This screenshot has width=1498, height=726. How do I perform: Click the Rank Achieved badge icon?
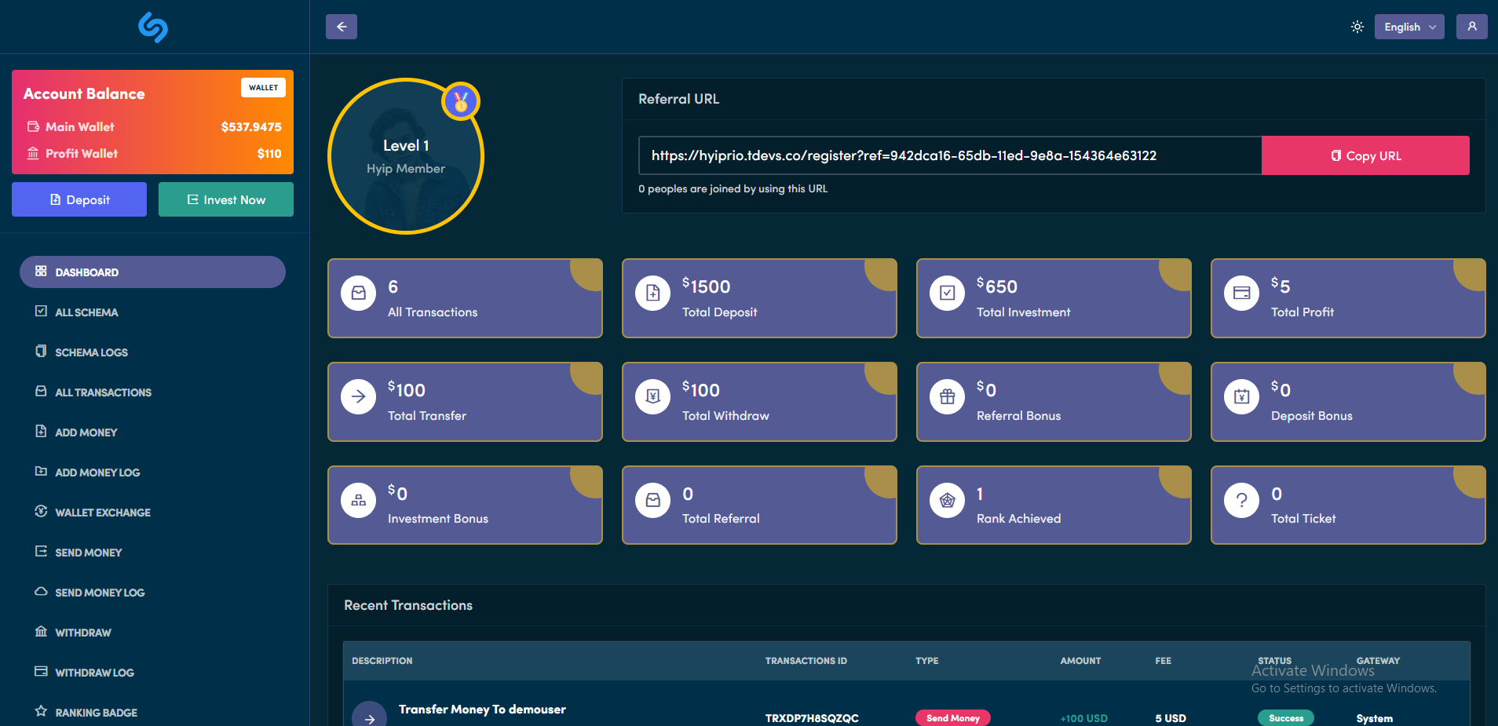pyautogui.click(x=947, y=500)
